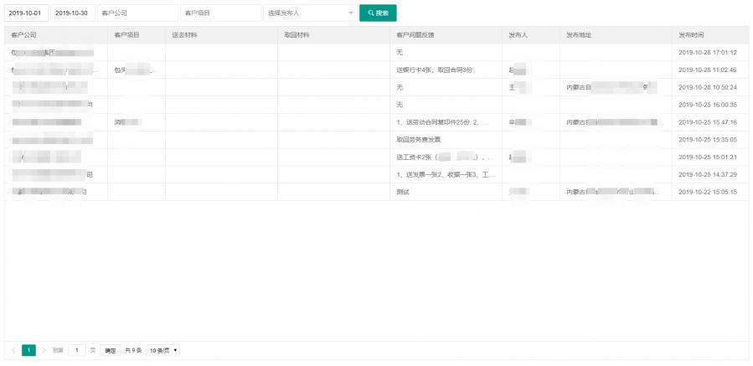Viewport: 753px width, 366px height.
Task: Select page 1 in pagination
Action: [28, 350]
